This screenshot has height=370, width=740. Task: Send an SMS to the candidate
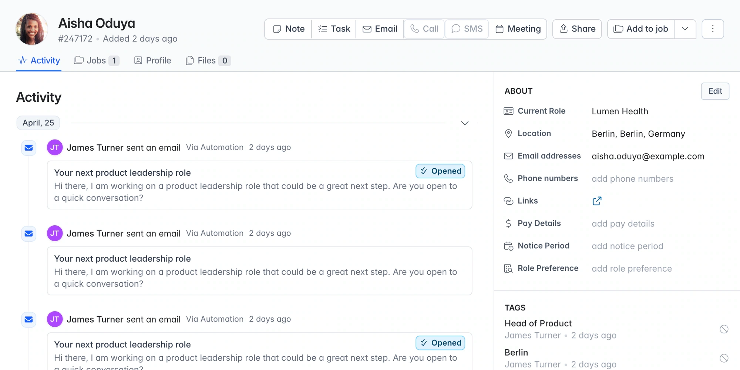467,29
